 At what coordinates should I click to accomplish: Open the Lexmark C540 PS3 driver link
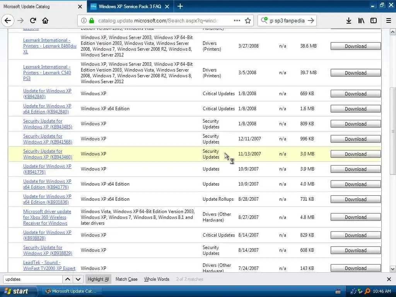(x=47, y=72)
